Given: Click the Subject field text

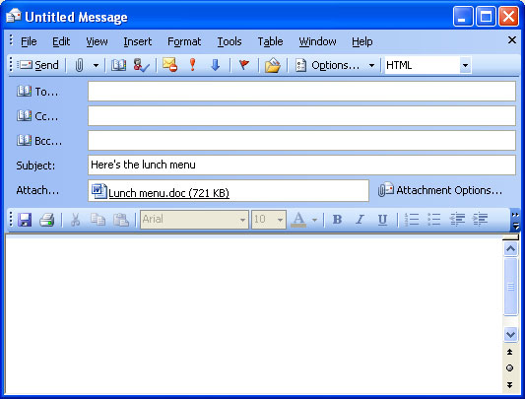Looking at the screenshot, I should pos(143,165).
